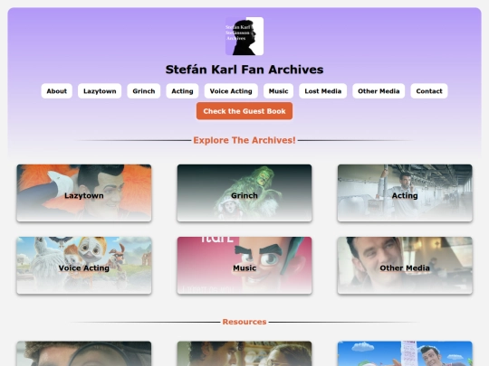Open Other Media in the navigation bar
Screen dimensions: 489x366
click(x=379, y=91)
